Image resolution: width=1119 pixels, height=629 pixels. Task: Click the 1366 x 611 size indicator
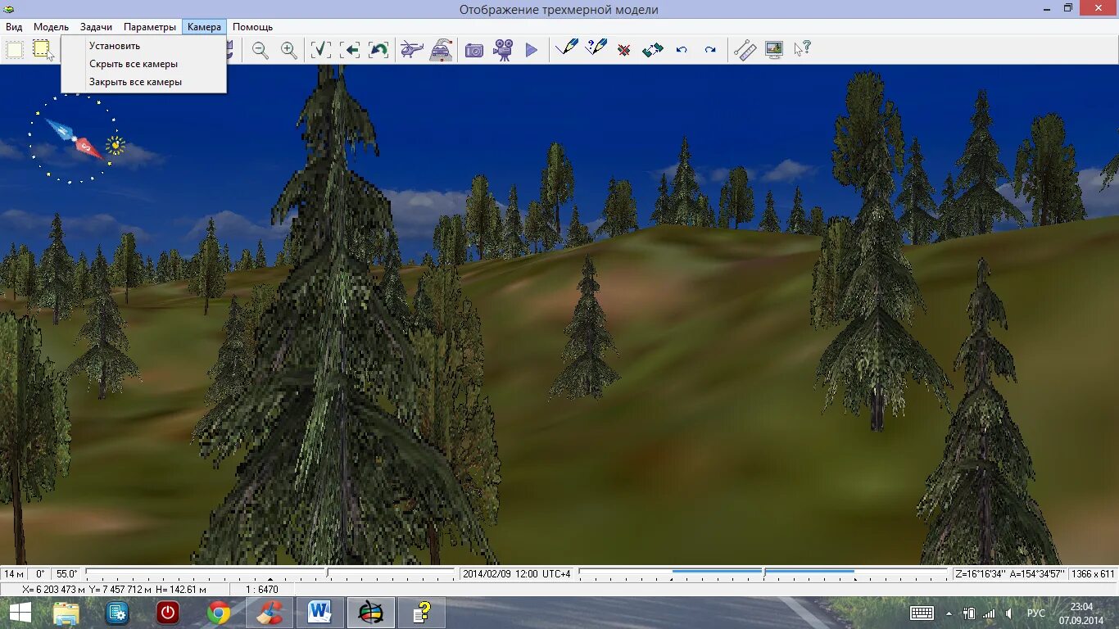(x=1094, y=574)
